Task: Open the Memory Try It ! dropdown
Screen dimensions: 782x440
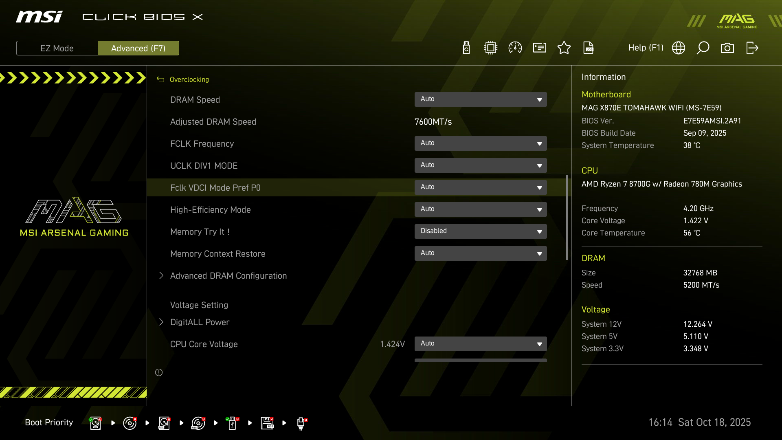Action: 481,231
